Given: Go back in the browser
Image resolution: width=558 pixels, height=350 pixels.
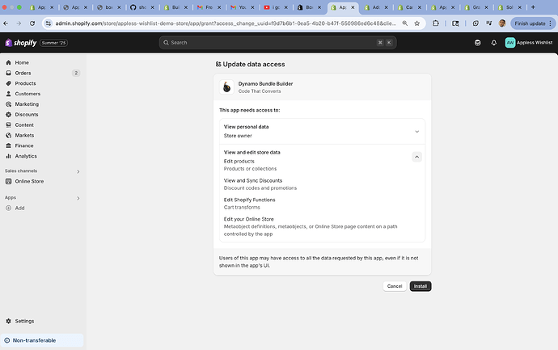Looking at the screenshot, I should pos(6,23).
